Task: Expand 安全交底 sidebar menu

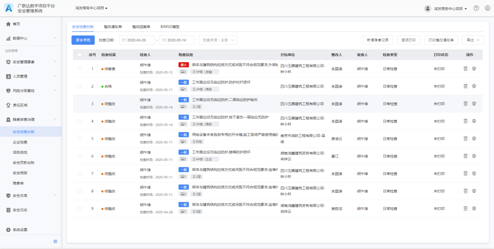Action: (x=31, y=196)
